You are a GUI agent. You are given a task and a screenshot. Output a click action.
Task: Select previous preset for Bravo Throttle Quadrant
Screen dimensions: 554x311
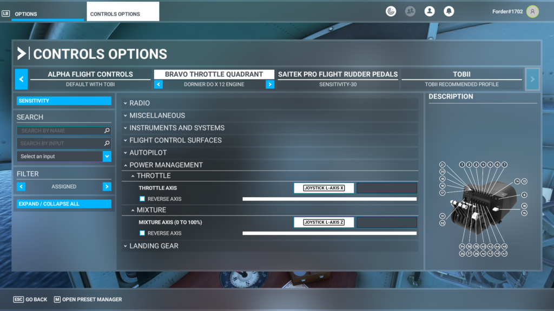click(159, 84)
